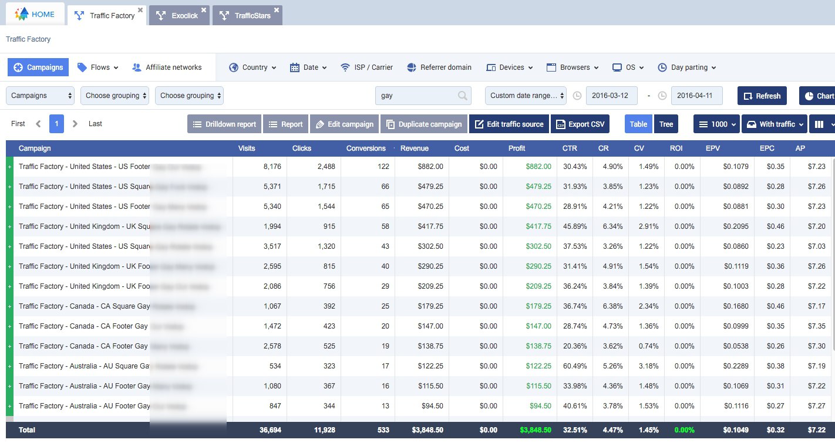This screenshot has width=835, height=443.
Task: Close the Traffic Factory tab
Action: pyautogui.click(x=140, y=10)
